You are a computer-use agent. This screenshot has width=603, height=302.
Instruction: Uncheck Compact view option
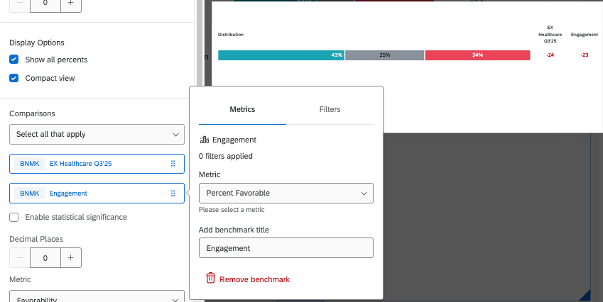click(13, 78)
